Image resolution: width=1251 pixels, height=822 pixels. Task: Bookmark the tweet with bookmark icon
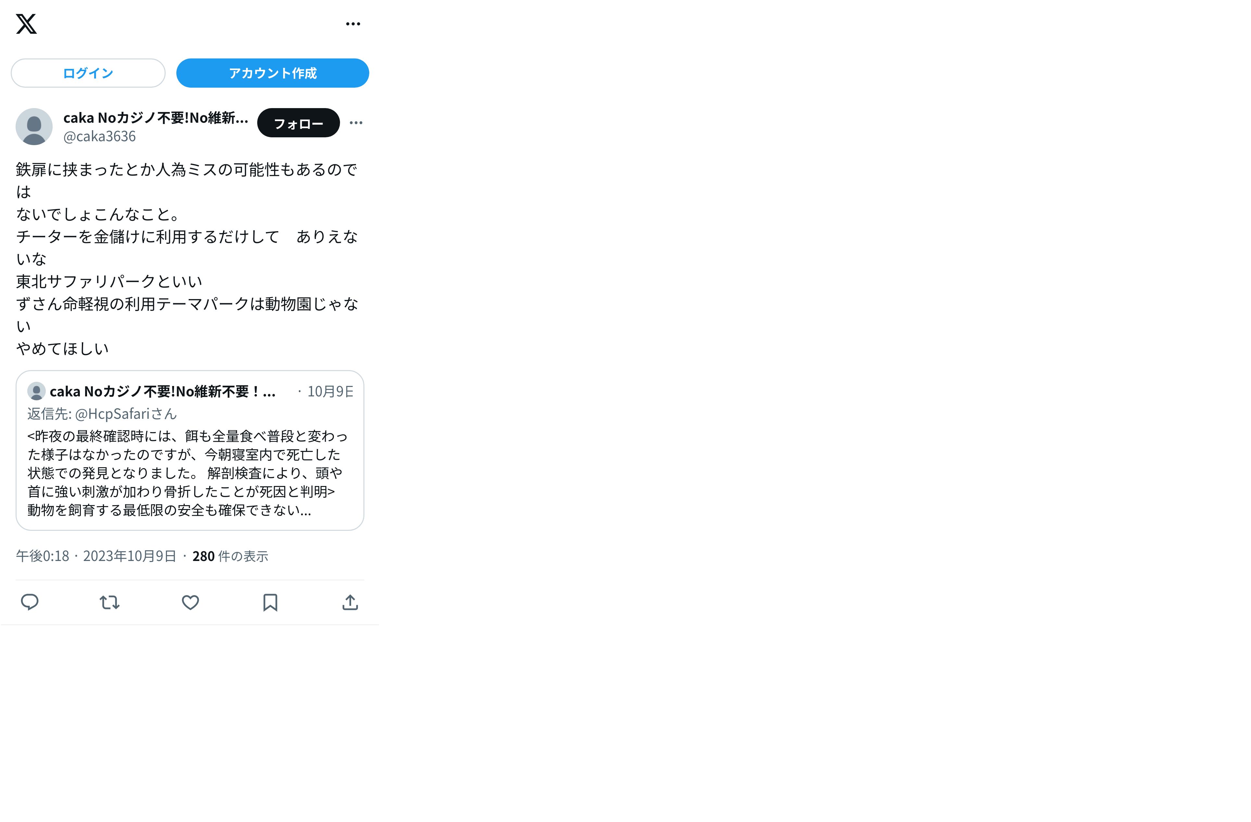click(270, 602)
